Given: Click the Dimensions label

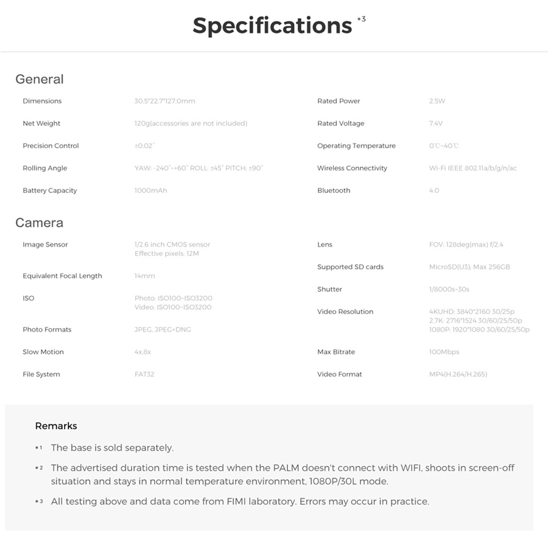Looking at the screenshot, I should point(42,101).
